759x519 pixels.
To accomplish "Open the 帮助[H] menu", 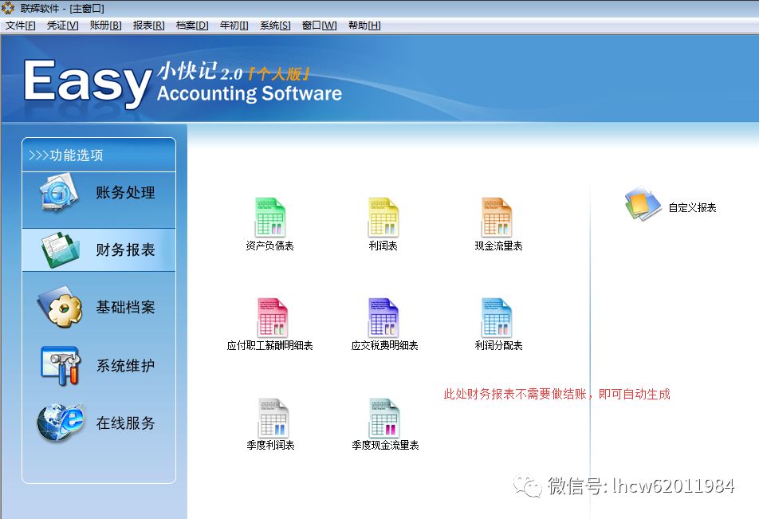I will [x=364, y=26].
